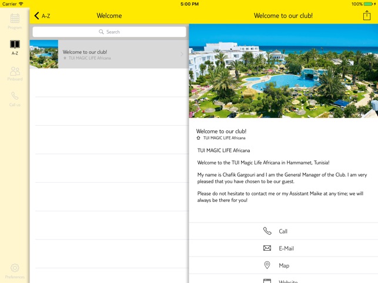Open resort thumbnail in list row
Image resolution: width=378 pixels, height=283 pixels.
pyautogui.click(x=44, y=54)
